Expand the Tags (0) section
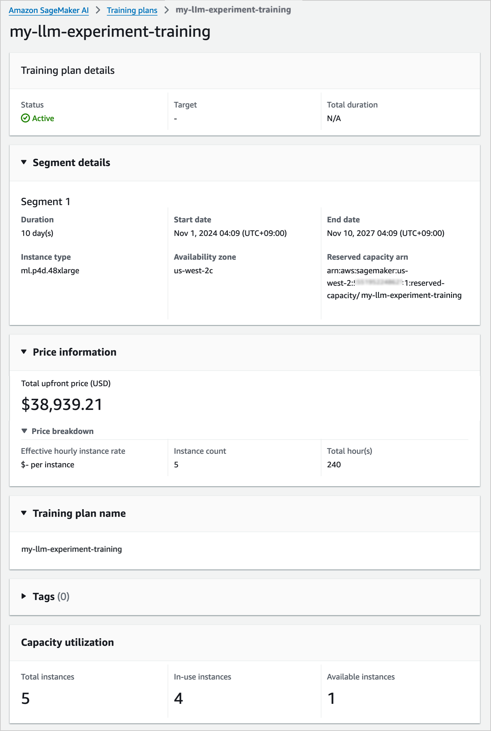The width and height of the screenshot is (491, 731). pyautogui.click(x=24, y=596)
